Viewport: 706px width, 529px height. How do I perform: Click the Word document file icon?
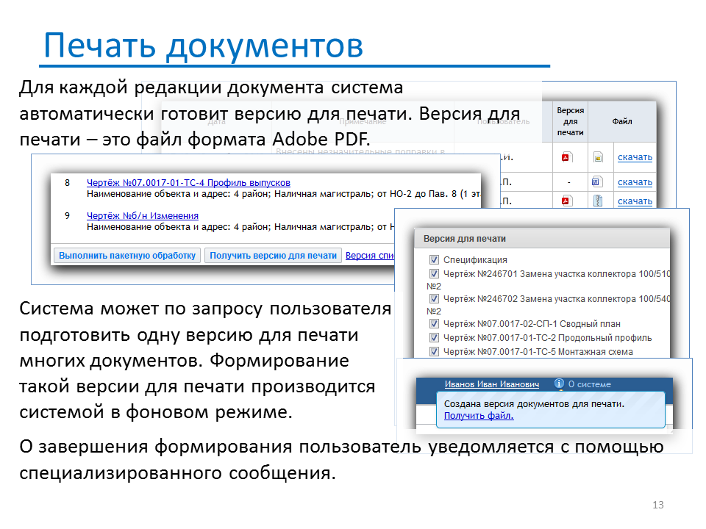596,181
